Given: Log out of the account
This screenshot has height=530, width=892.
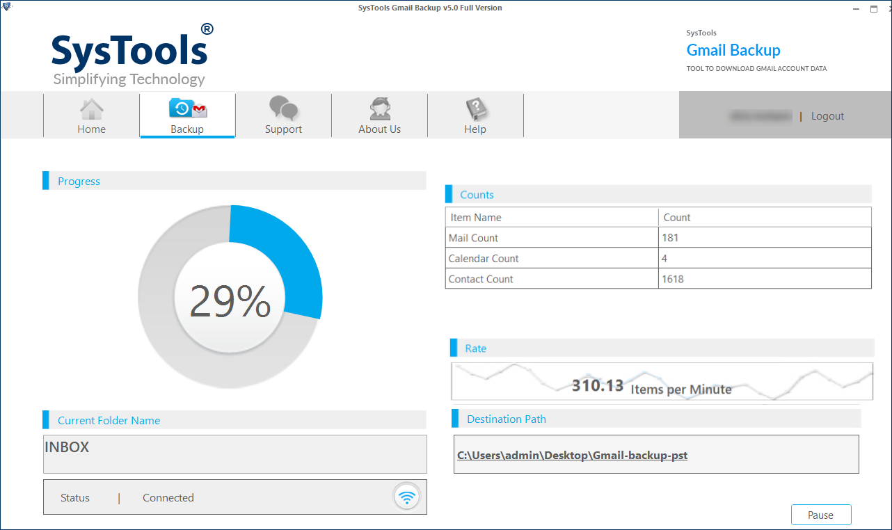Looking at the screenshot, I should point(827,116).
